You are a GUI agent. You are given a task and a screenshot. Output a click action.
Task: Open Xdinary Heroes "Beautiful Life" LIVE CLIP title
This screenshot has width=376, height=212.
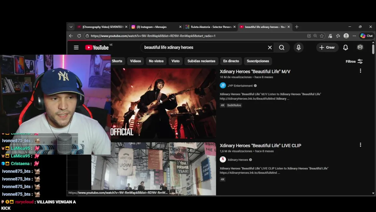260,145
